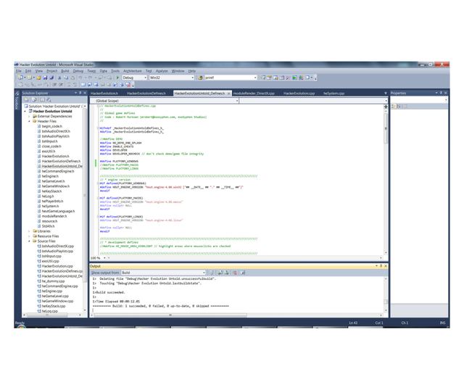
Task: Click the 'Build succeeded.' output line
Action: click(109, 292)
